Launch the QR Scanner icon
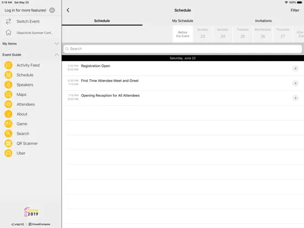Screen dimensions: 304x228 click(x=8, y=144)
